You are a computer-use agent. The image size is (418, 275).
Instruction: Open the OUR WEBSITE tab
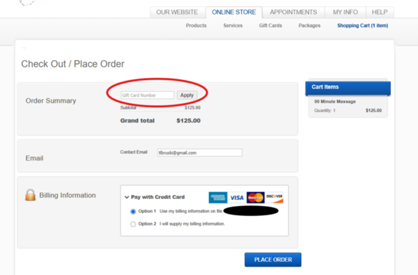click(177, 13)
